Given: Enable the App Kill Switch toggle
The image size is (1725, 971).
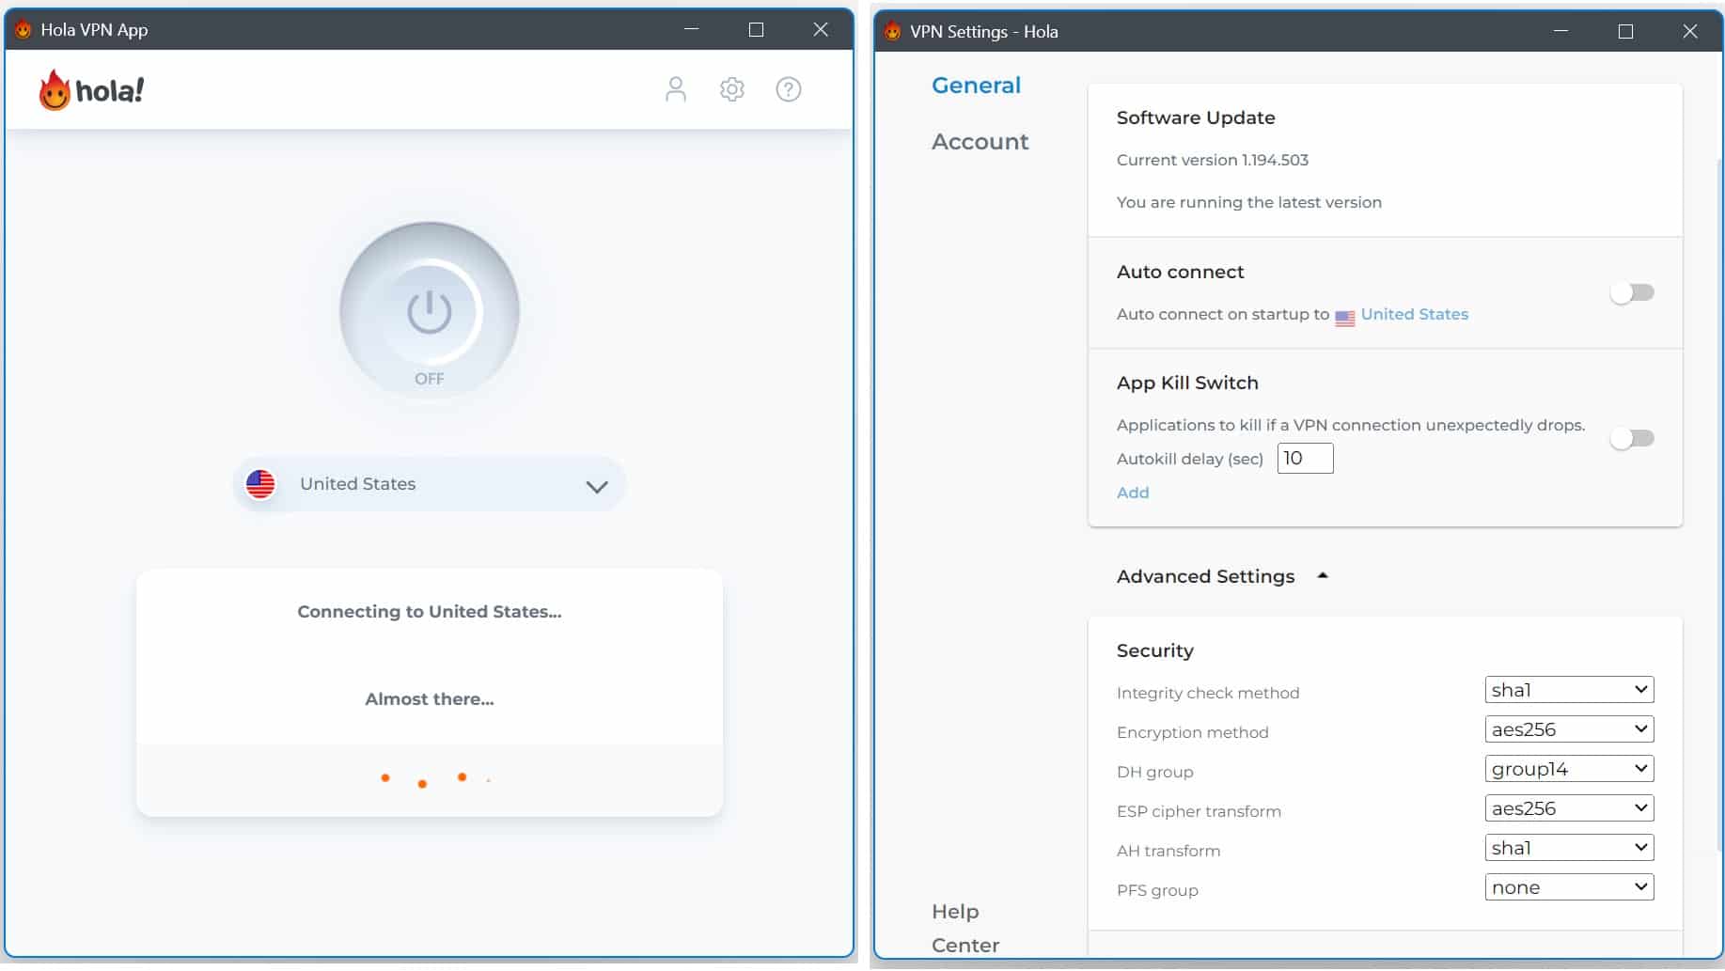Looking at the screenshot, I should [1632, 438].
